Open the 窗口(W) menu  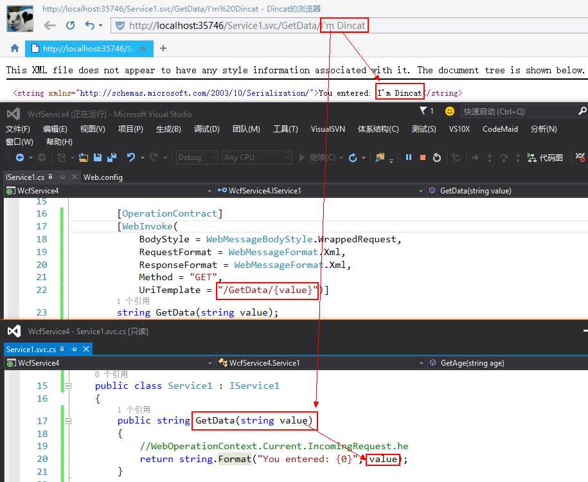pyautogui.click(x=19, y=142)
